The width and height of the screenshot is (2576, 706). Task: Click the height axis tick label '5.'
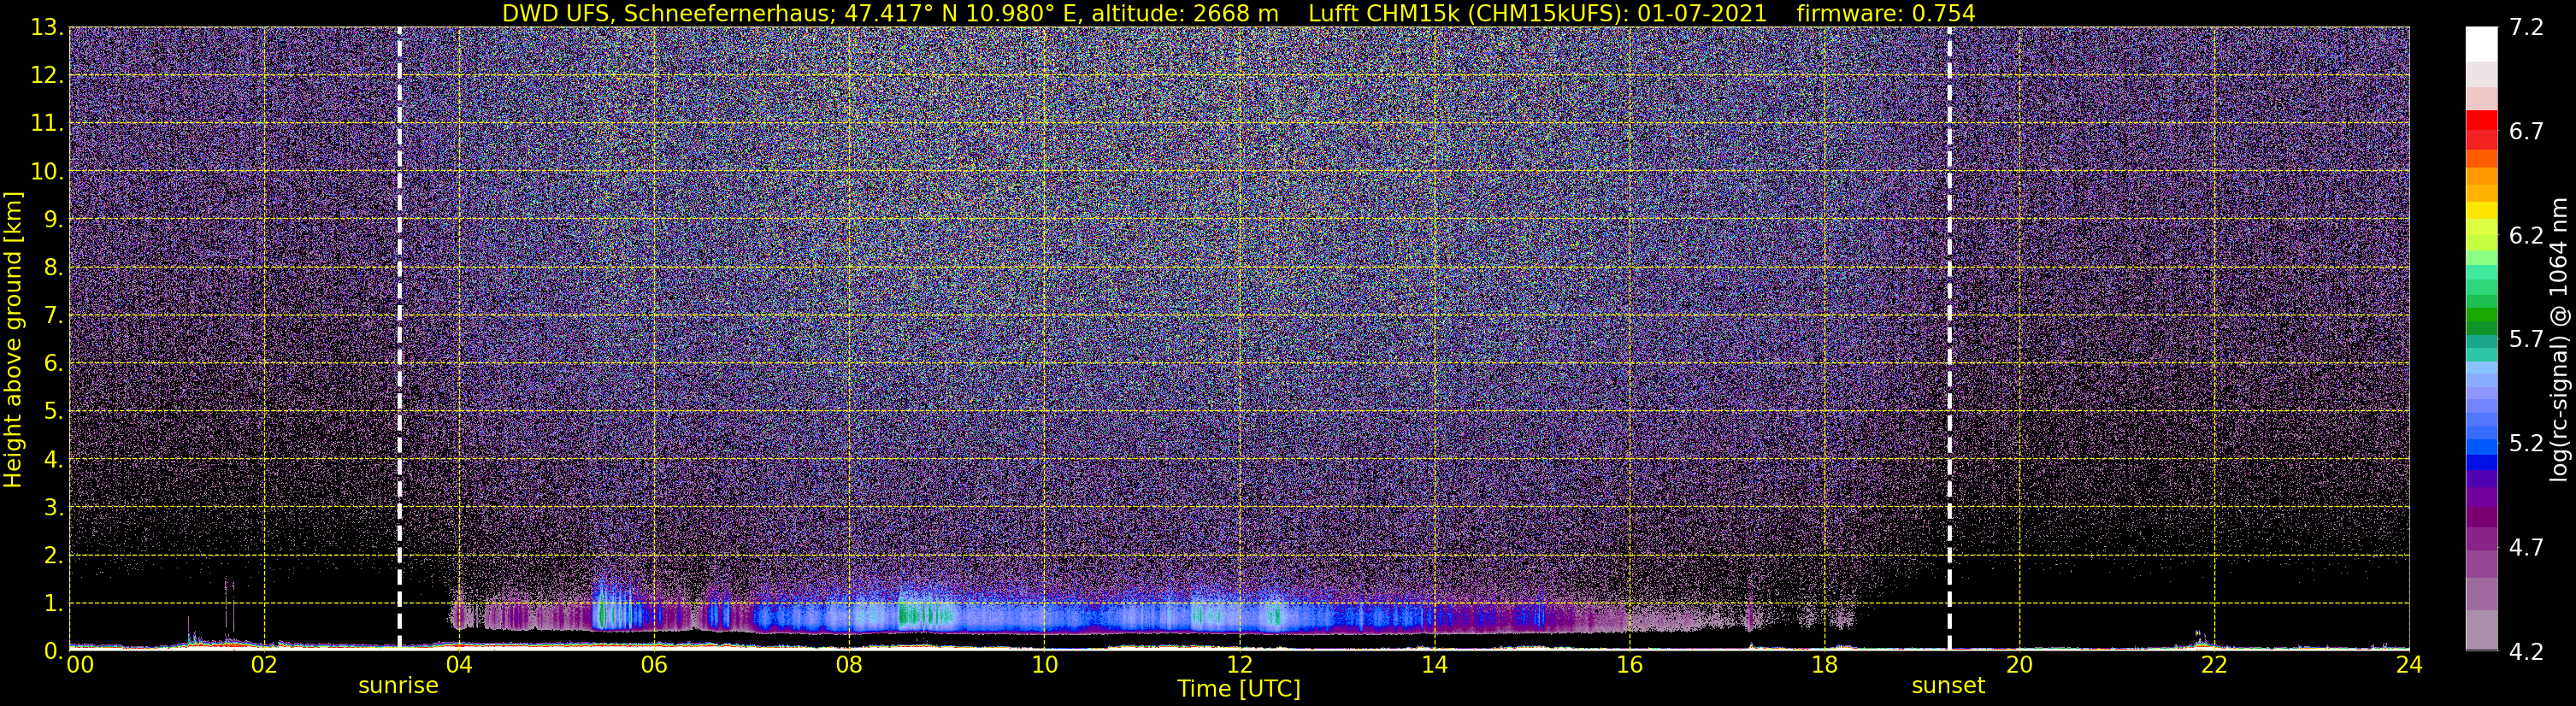pyautogui.click(x=53, y=412)
